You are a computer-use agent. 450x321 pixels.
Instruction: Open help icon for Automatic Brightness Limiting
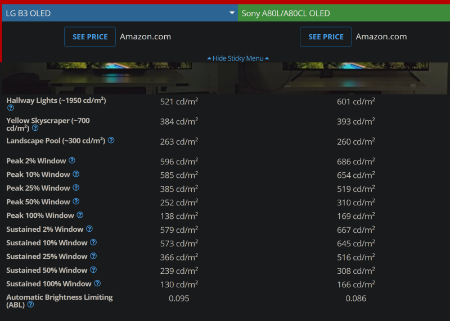pyautogui.click(x=30, y=305)
